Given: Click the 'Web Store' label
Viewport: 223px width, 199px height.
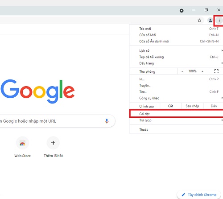Looking at the screenshot, I should (x=22, y=156).
